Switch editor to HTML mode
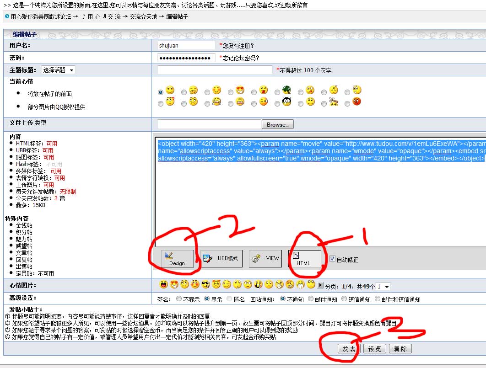This screenshot has width=486, height=368. (x=304, y=259)
